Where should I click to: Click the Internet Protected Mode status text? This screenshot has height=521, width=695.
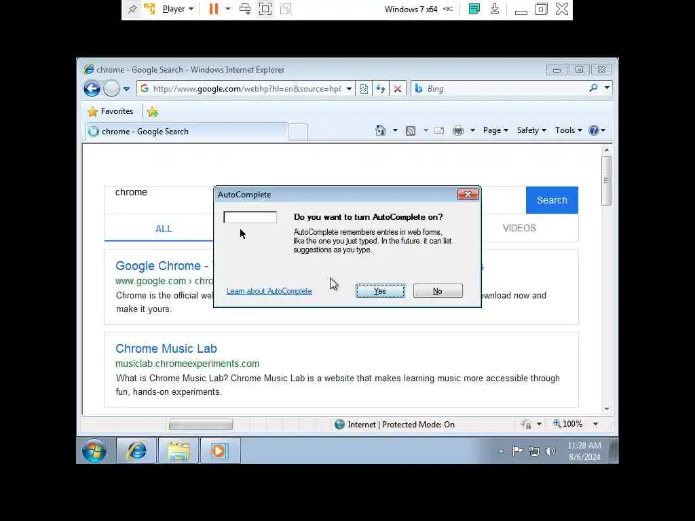click(x=400, y=425)
